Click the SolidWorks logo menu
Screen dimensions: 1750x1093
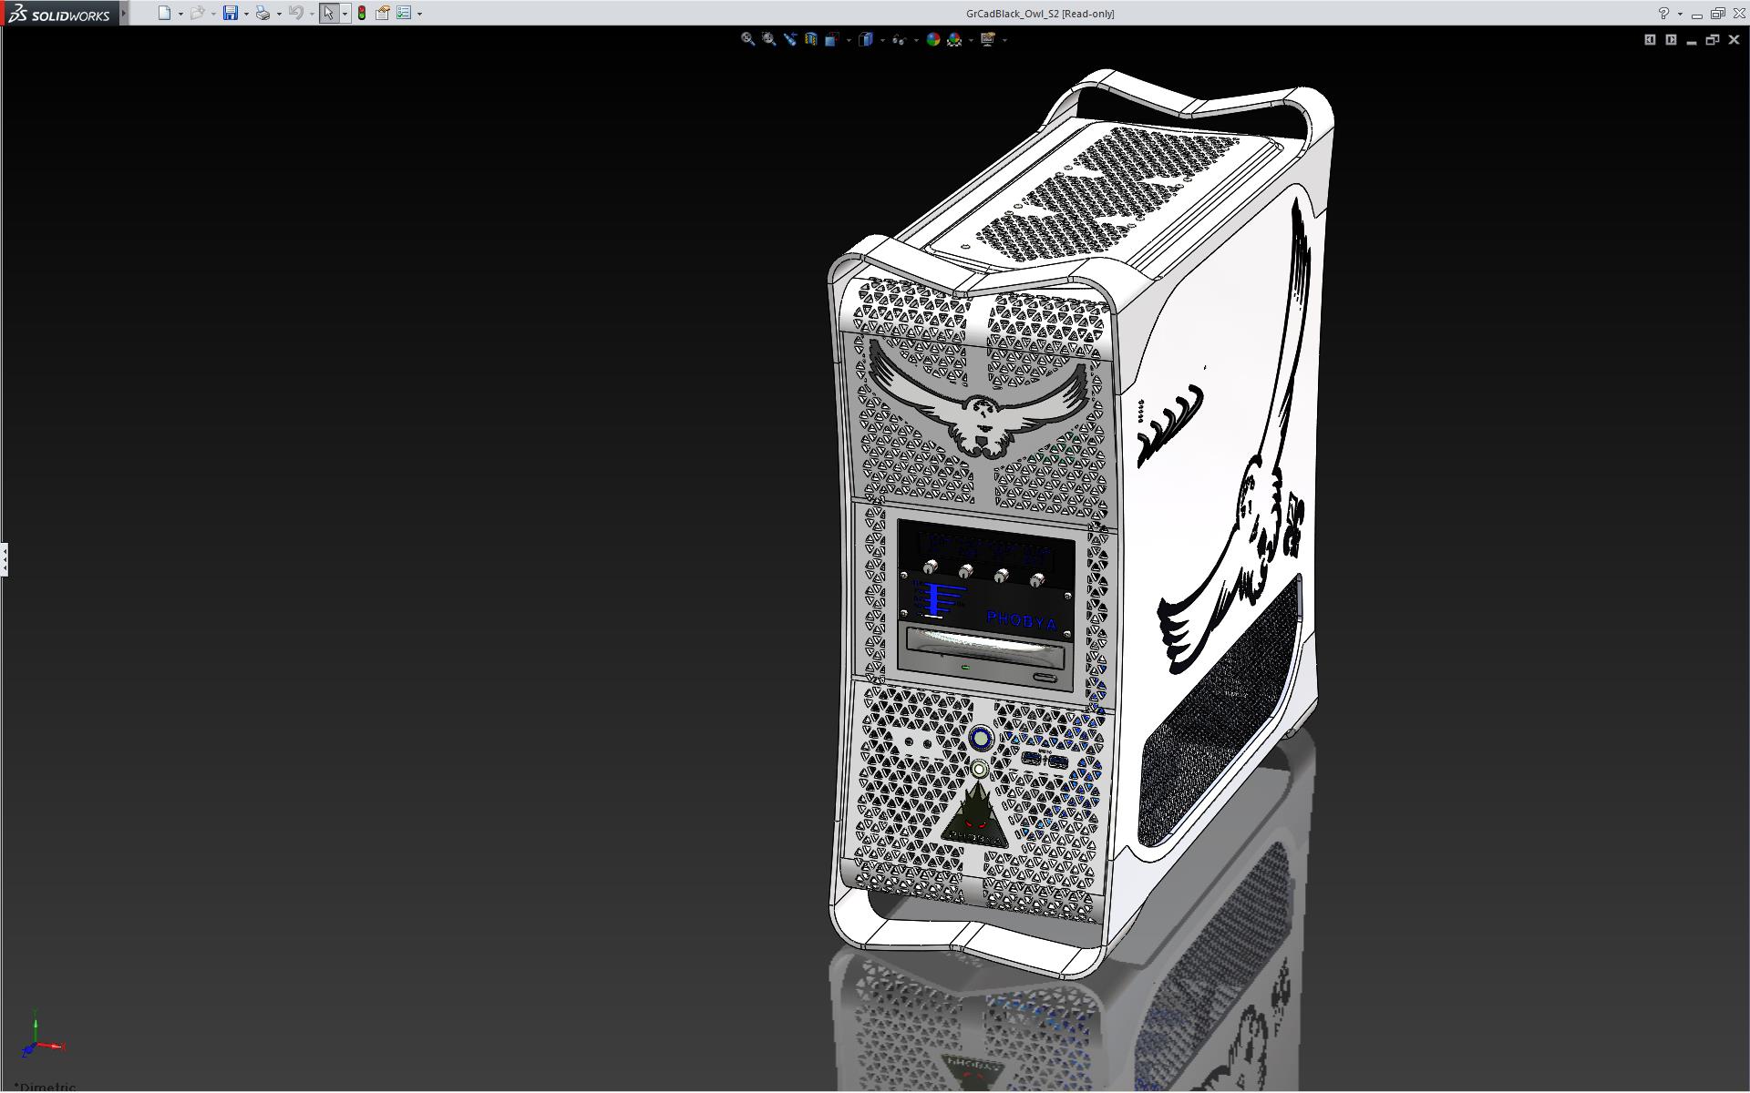click(59, 13)
